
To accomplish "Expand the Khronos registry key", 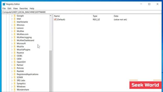I will (12, 25).
